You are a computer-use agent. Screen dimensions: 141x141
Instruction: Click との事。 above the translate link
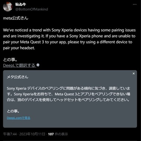coord(10,60)
